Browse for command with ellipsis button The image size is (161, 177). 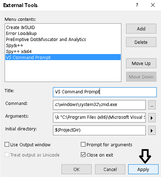(x=152, y=105)
